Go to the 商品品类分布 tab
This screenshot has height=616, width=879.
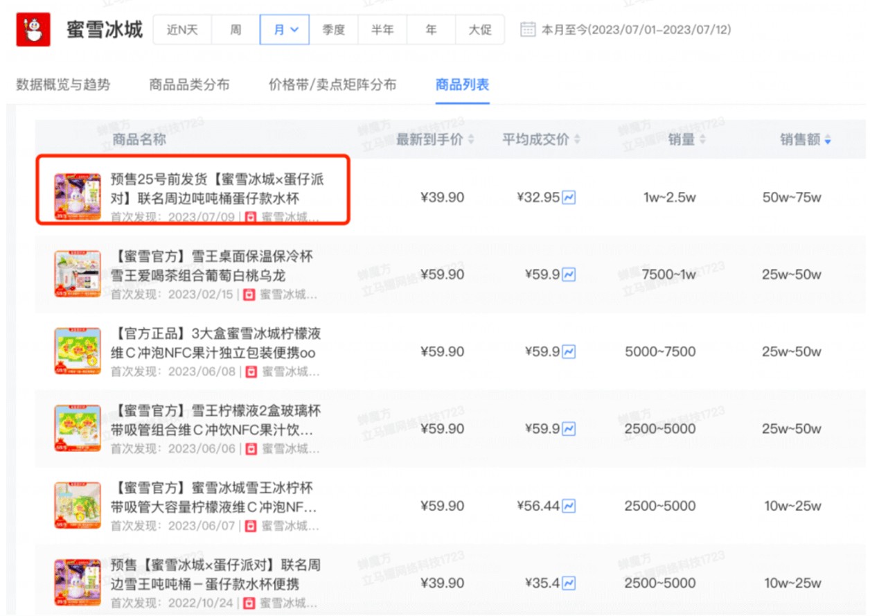(189, 85)
